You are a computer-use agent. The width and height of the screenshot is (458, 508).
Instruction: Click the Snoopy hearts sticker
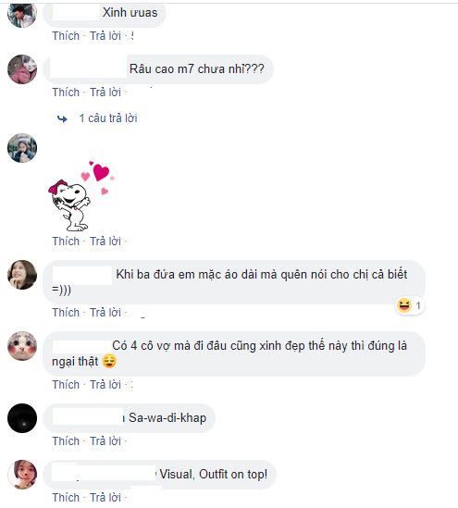[81, 196]
